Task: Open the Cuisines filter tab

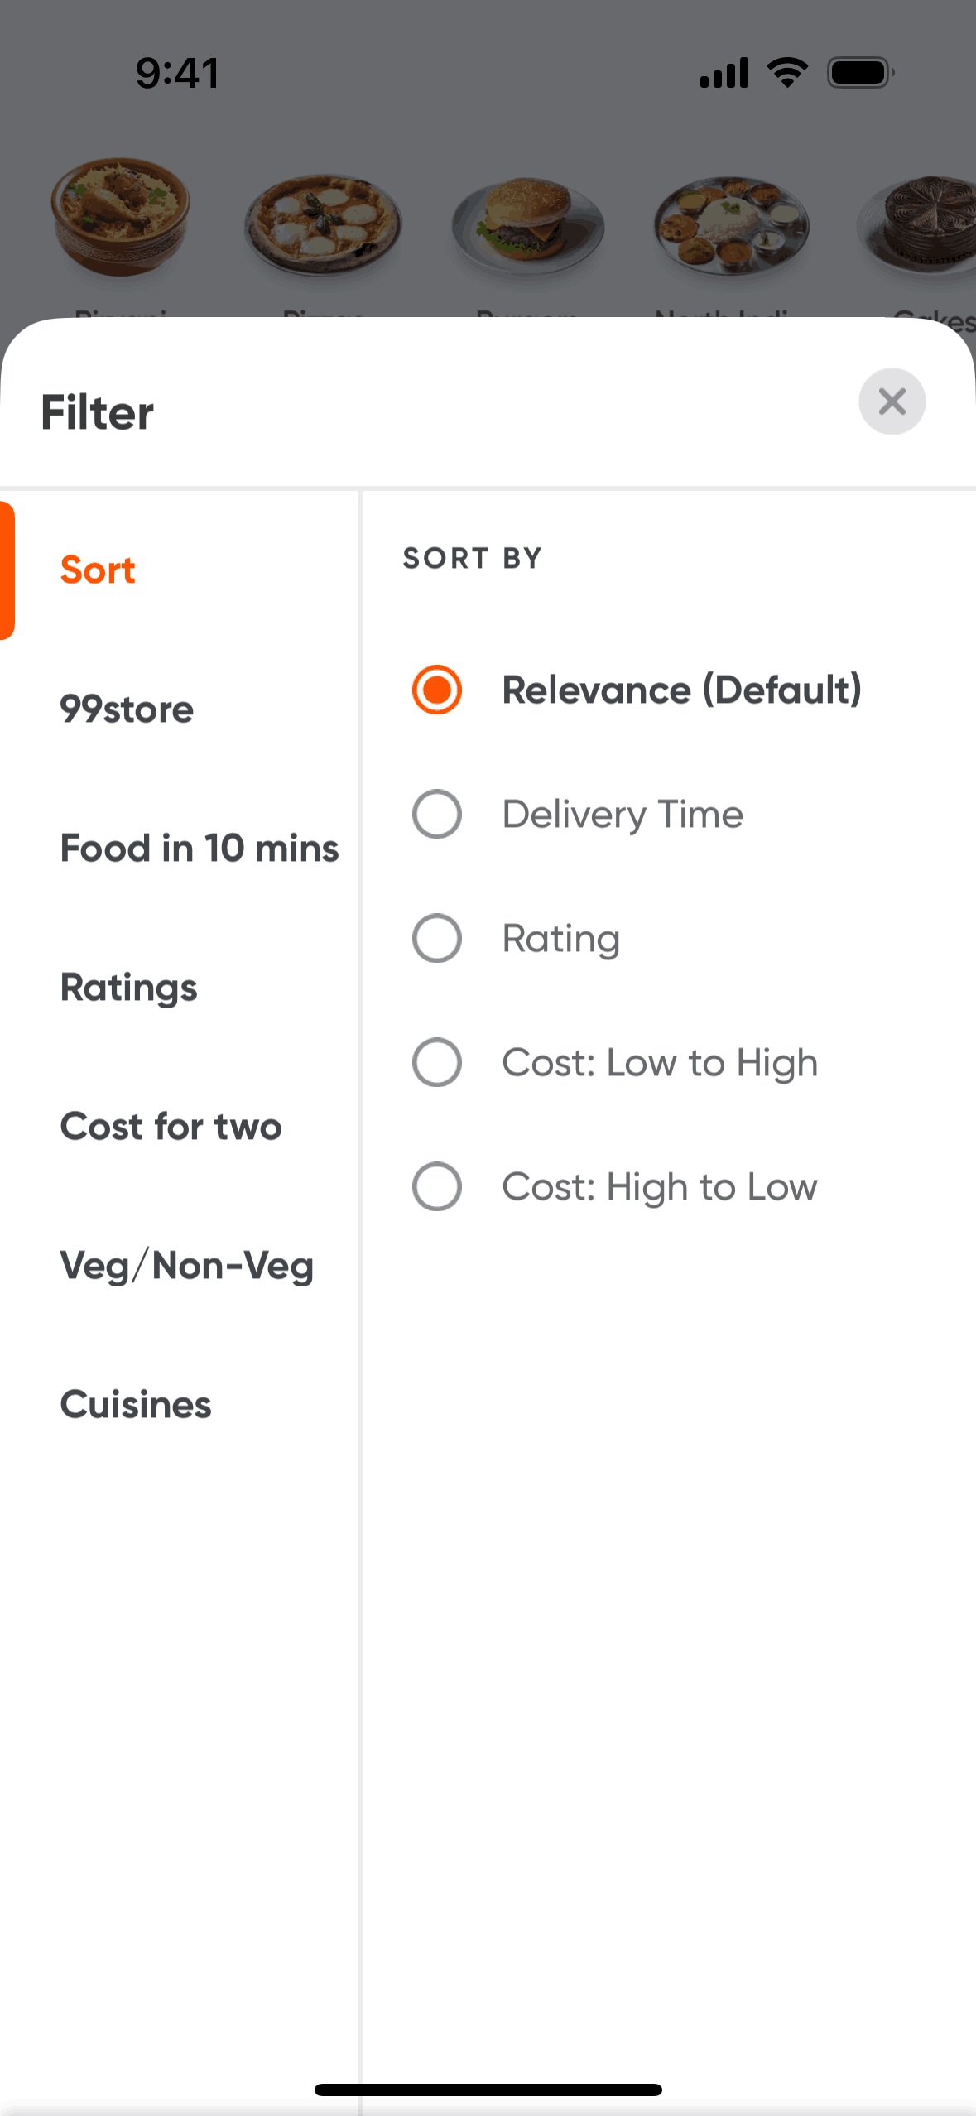Action: [x=136, y=1405]
